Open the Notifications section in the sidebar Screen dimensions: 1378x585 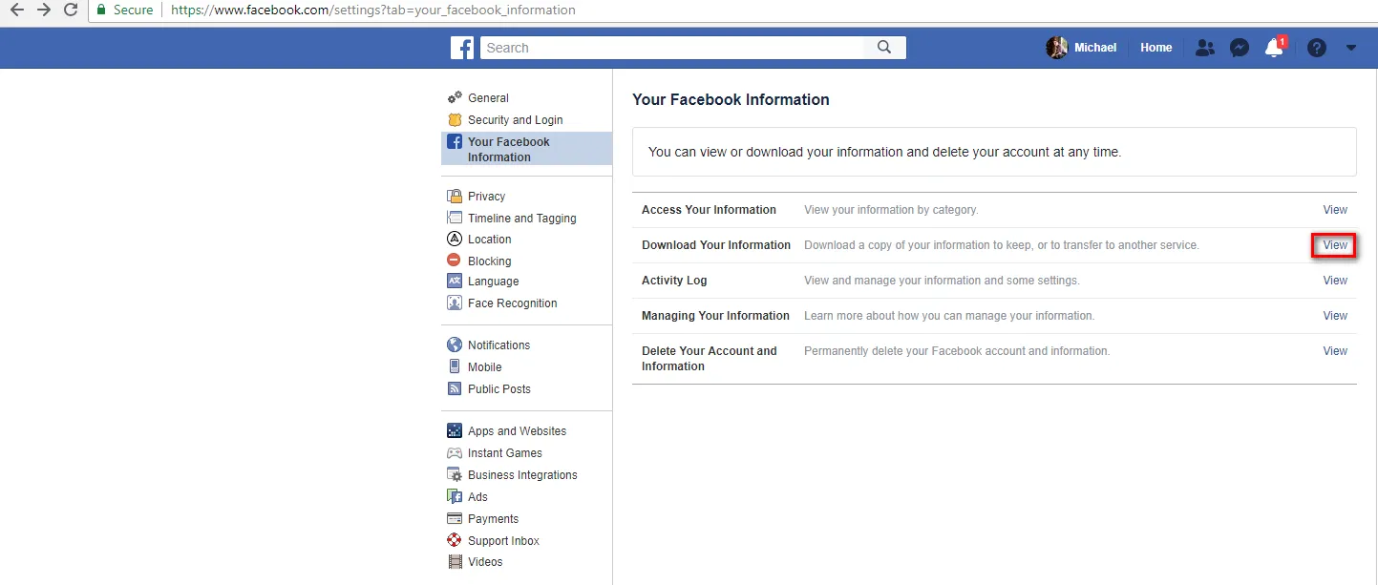click(x=498, y=345)
